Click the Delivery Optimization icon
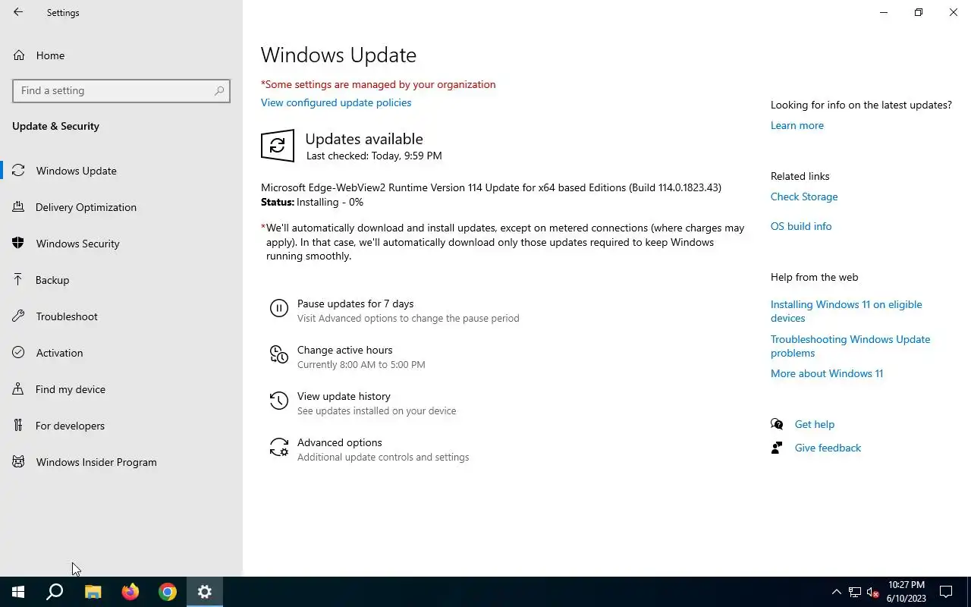This screenshot has height=607, width=971. (19, 207)
